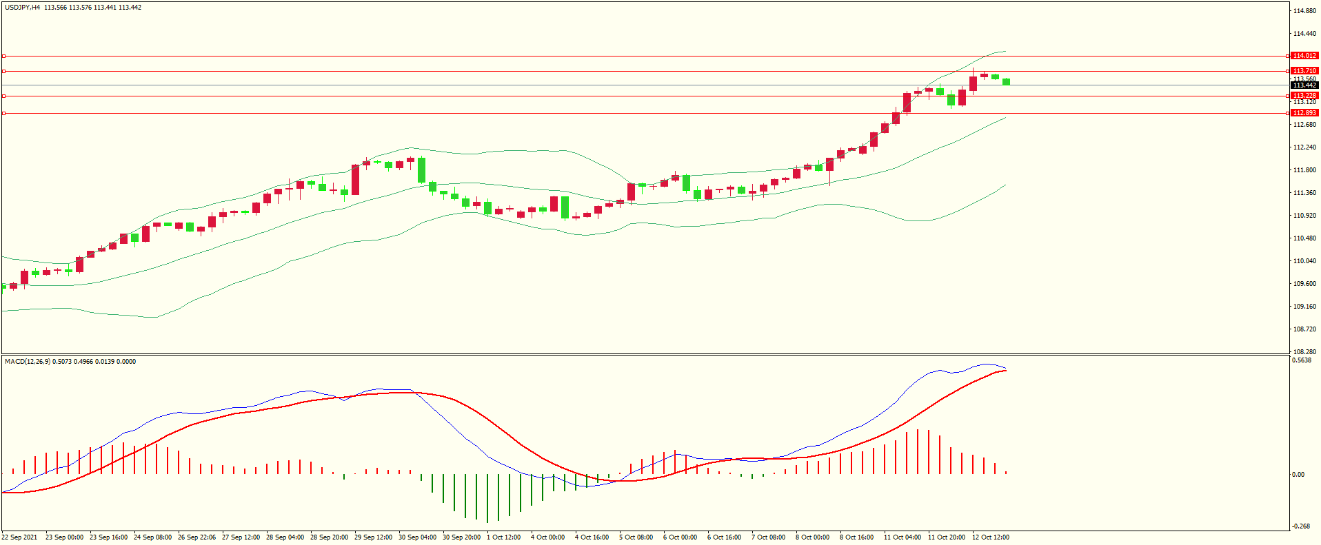Image resolution: width=1321 pixels, height=545 pixels.
Task: Click the 0.5638 MACD scale value
Action: 1302,360
